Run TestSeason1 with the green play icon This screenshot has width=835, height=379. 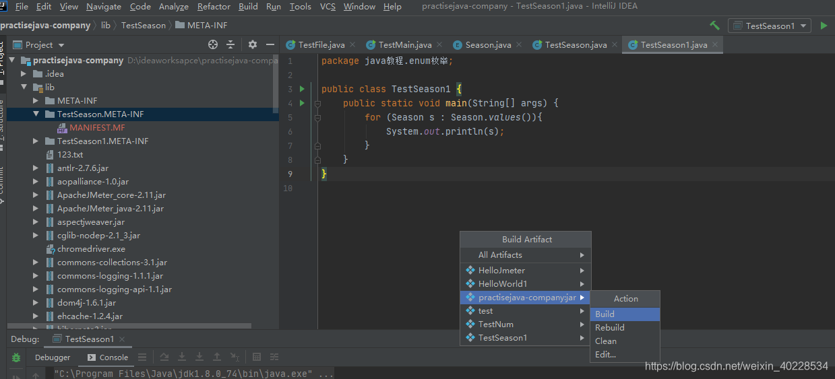click(x=824, y=26)
